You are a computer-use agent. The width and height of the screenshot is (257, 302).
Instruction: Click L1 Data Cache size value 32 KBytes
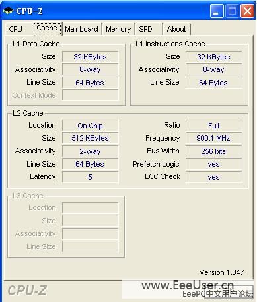click(x=90, y=57)
